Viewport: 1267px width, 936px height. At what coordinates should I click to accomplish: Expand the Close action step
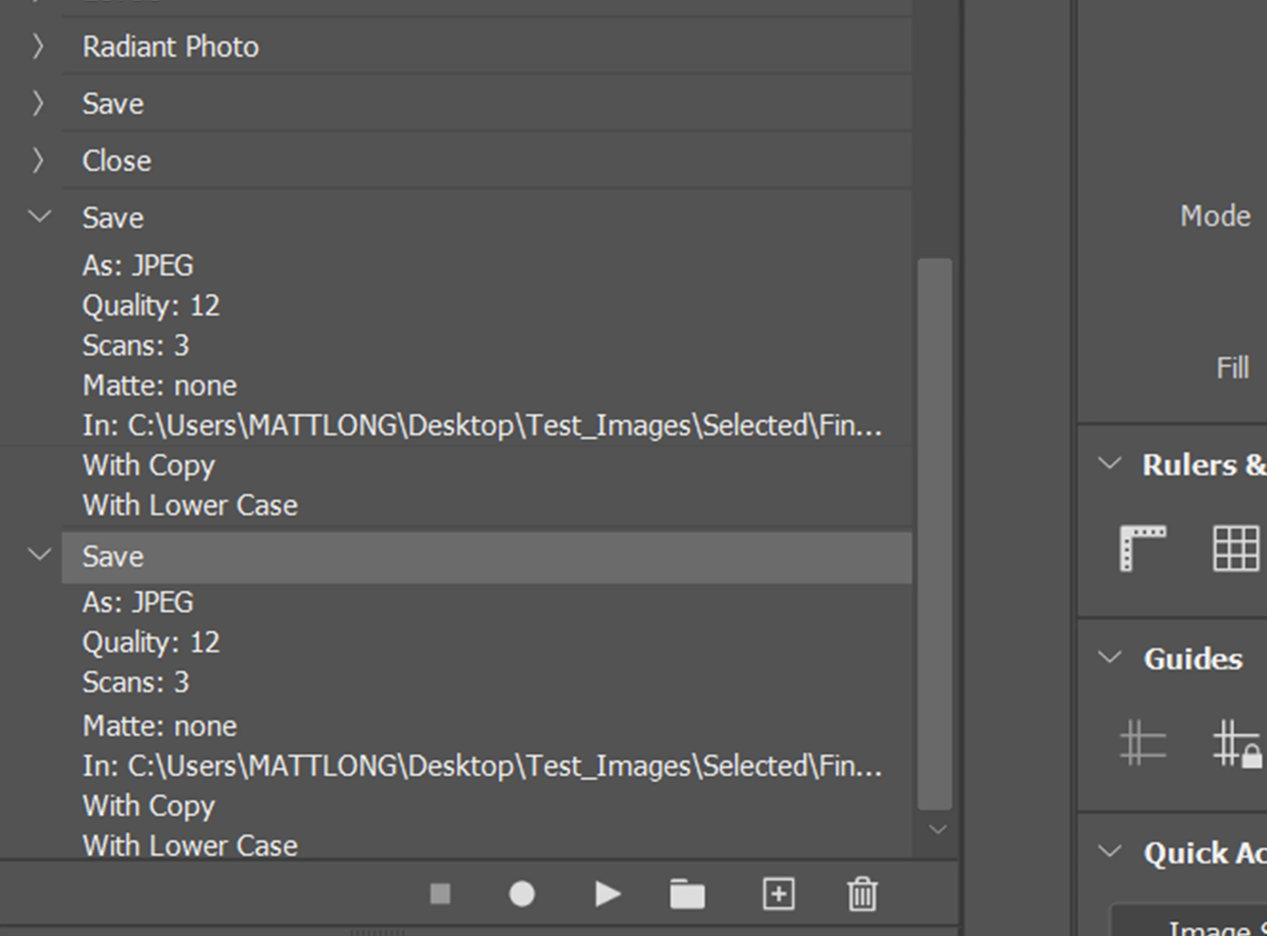[x=38, y=161]
